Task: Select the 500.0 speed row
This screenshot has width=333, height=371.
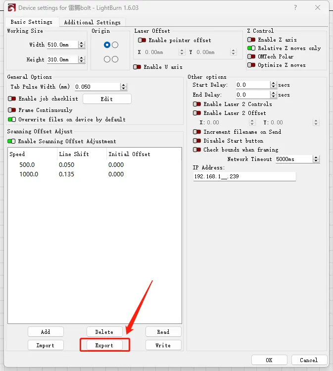Action: tap(95, 164)
